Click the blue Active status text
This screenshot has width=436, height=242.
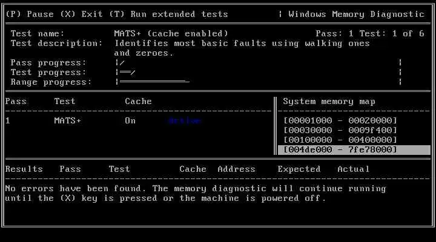tap(185, 121)
